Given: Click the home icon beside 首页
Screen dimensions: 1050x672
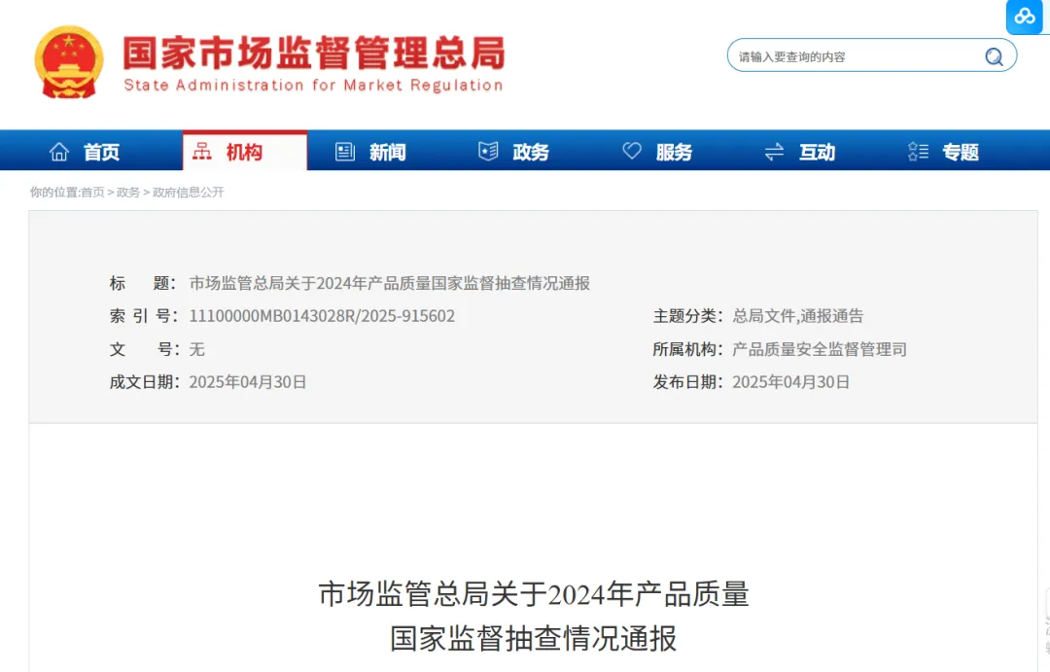Looking at the screenshot, I should 60,151.
